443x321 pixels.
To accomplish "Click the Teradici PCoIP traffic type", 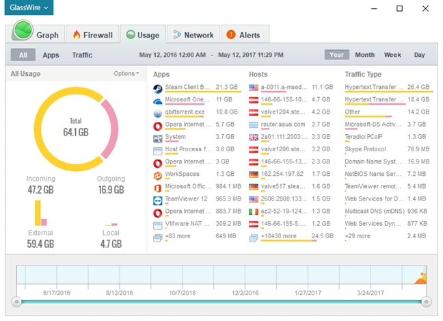I will [363, 137].
